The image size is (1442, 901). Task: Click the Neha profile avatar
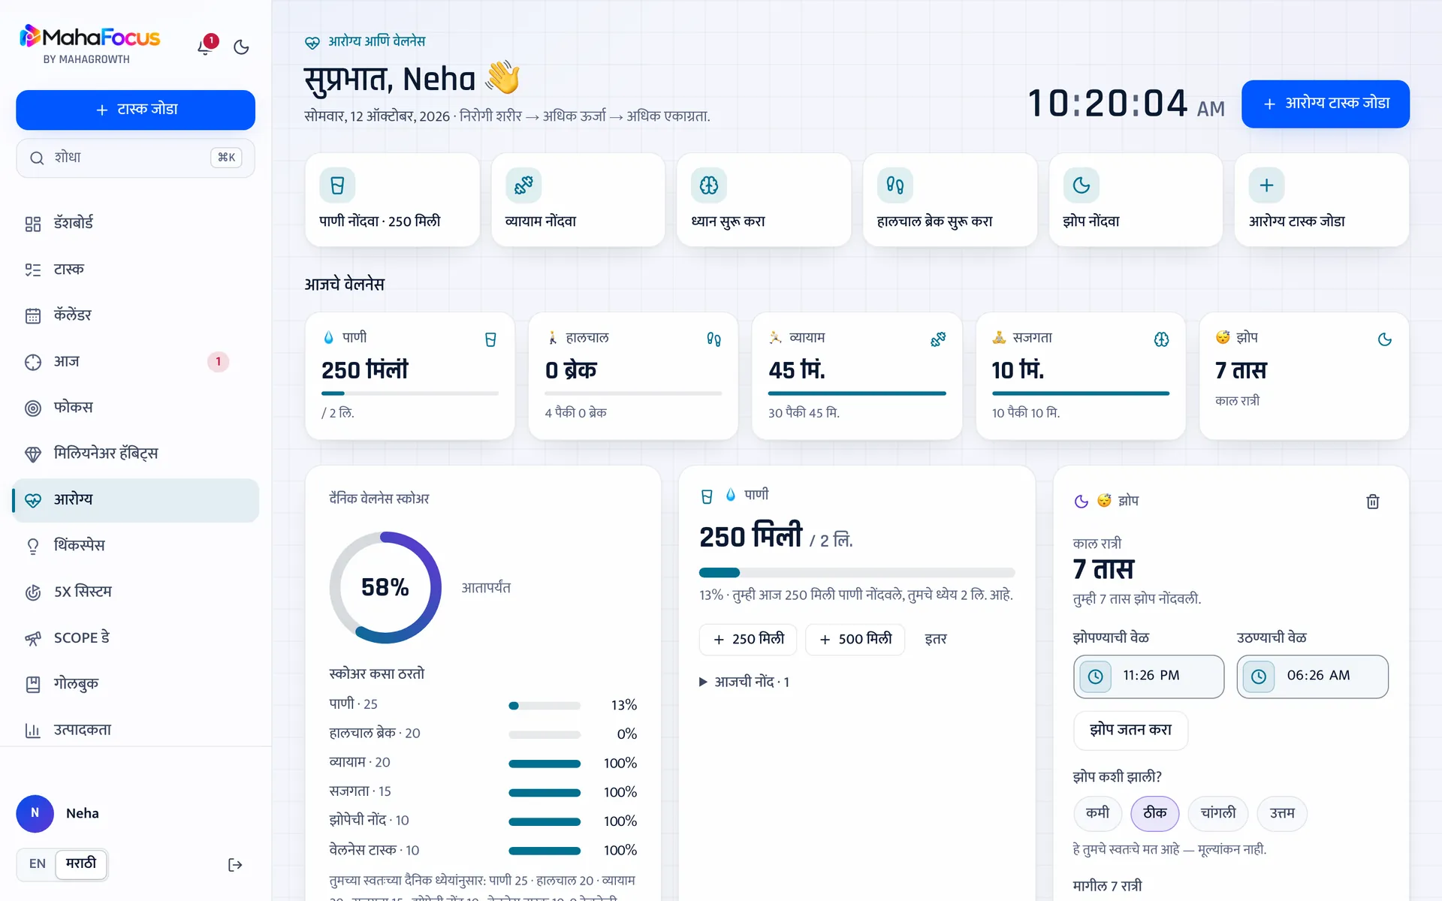(x=35, y=814)
